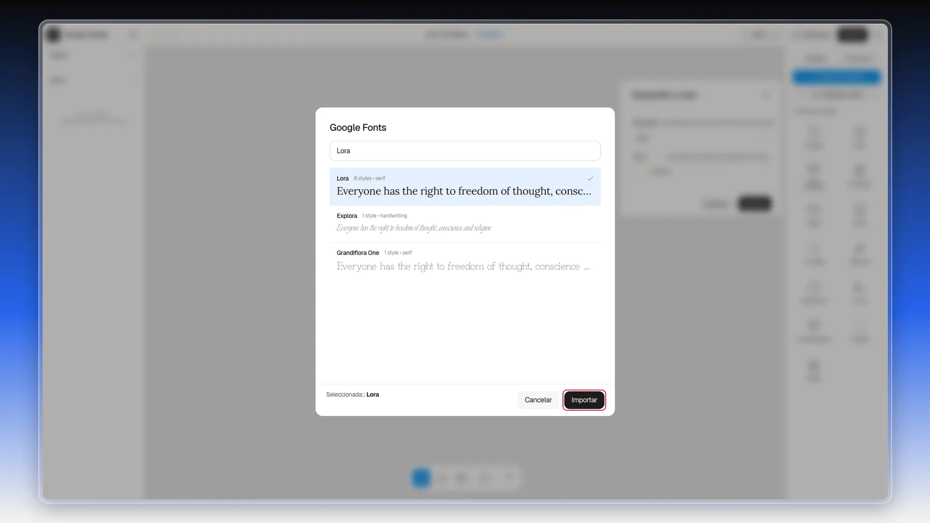Cancel the Google Fonts dialog

(538, 400)
